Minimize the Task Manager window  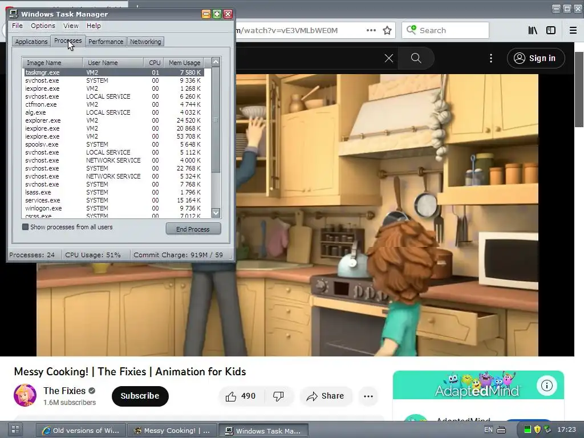(x=206, y=14)
